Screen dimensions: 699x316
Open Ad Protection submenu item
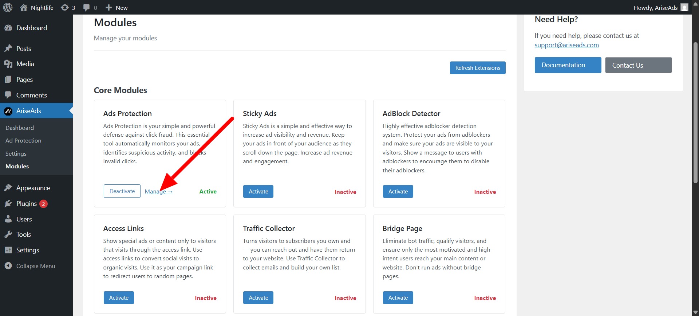[x=23, y=140]
